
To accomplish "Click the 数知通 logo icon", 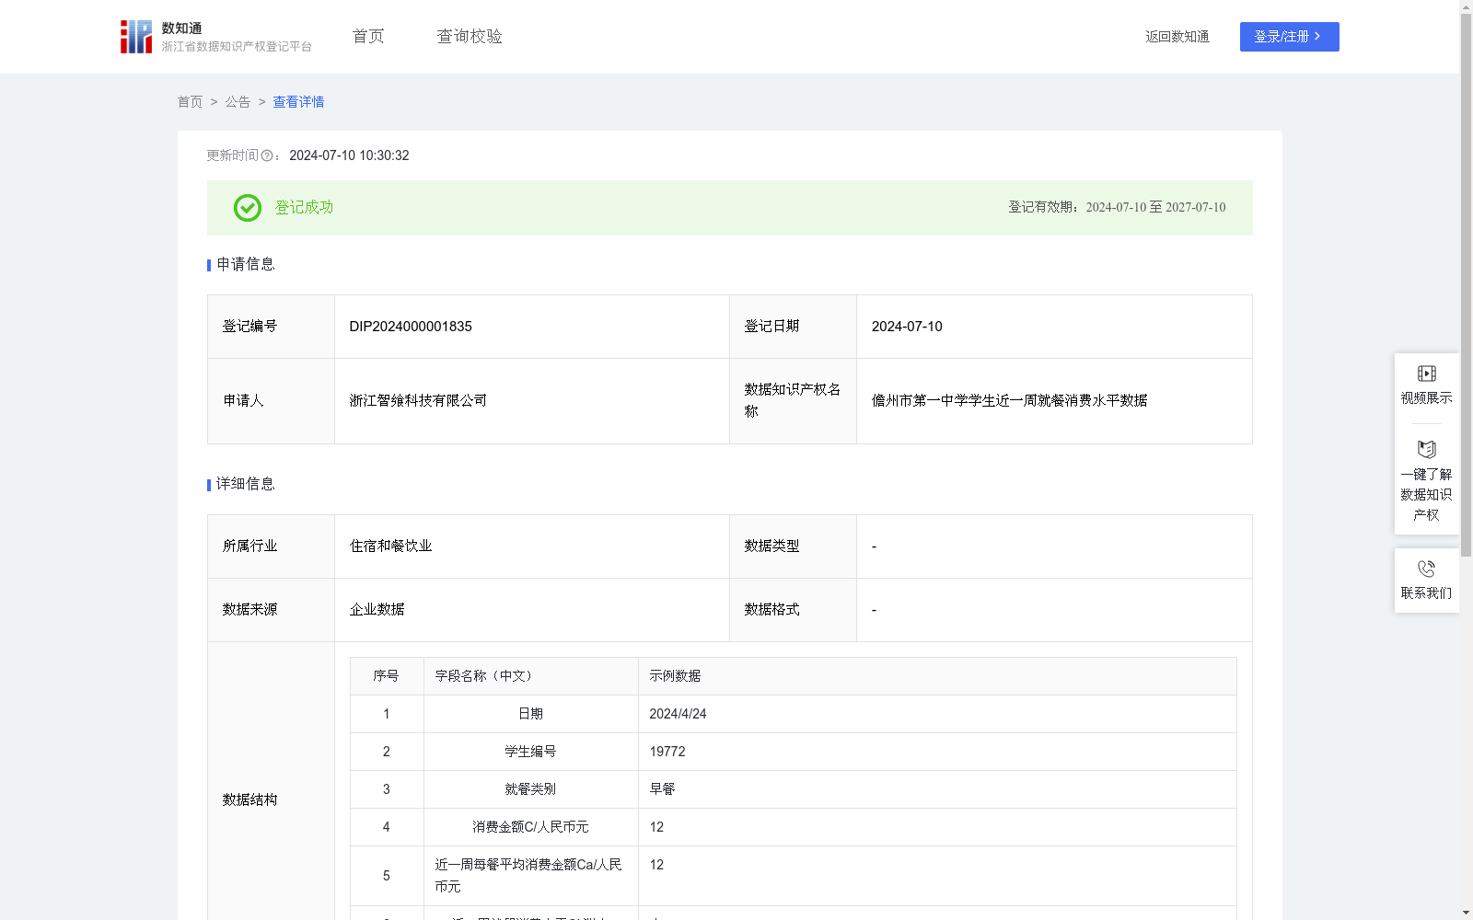I will pyautogui.click(x=136, y=37).
